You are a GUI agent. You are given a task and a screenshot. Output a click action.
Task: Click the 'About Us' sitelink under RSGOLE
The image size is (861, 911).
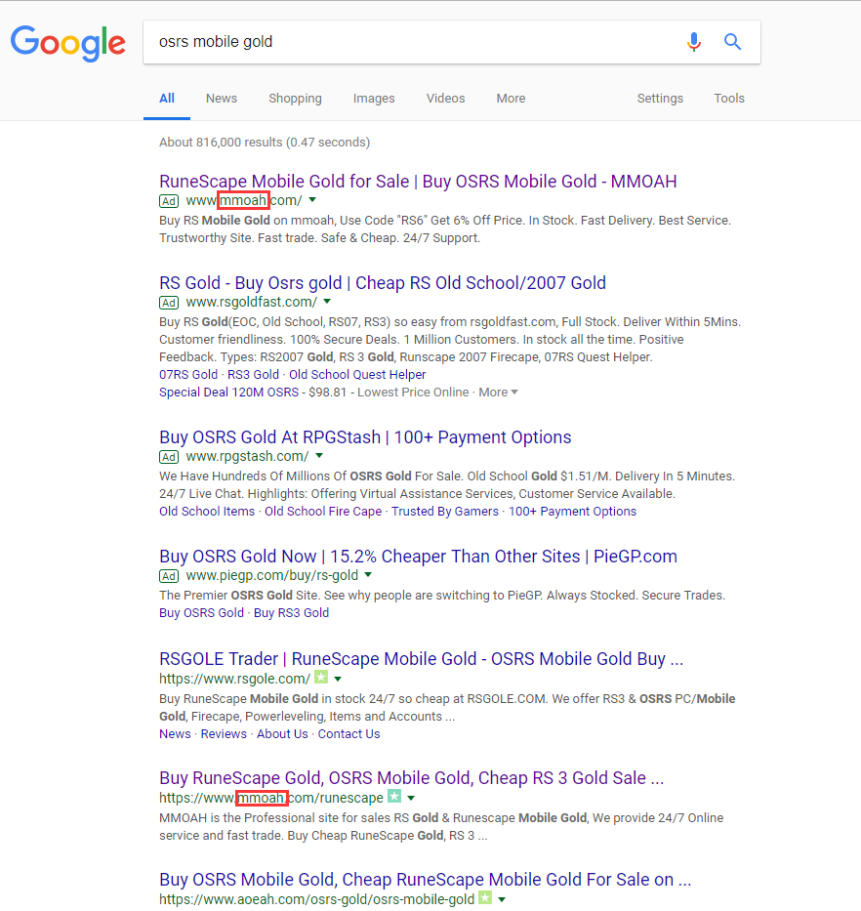point(282,734)
